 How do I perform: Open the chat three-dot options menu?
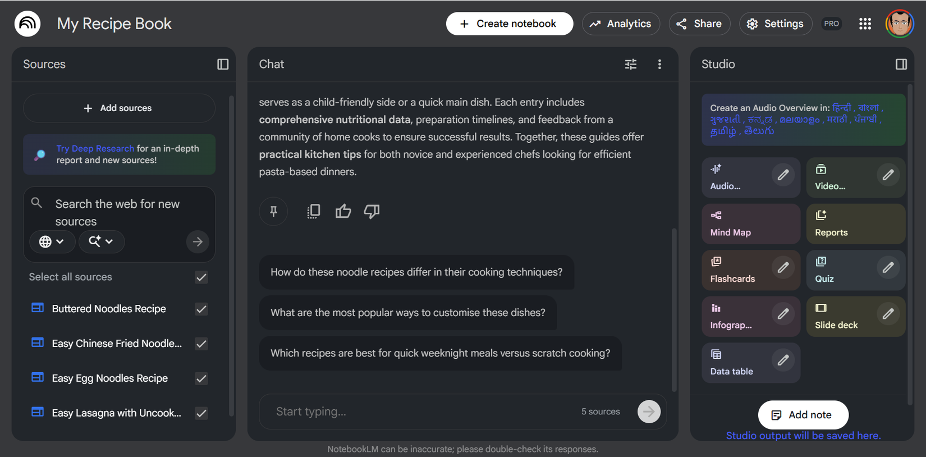(659, 65)
